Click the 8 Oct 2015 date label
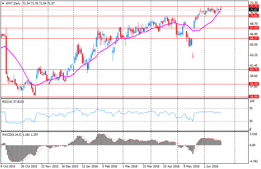Viewport: 261px width, 169px height. tap(8, 166)
